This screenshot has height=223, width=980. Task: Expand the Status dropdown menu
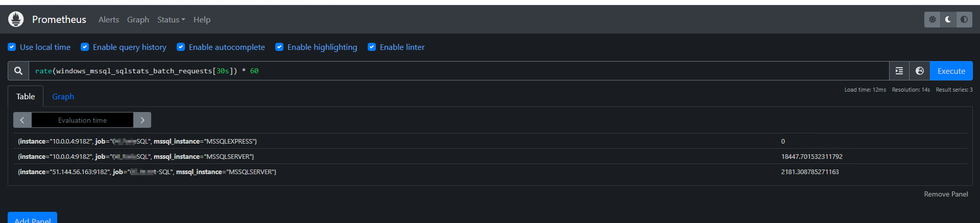coord(171,19)
